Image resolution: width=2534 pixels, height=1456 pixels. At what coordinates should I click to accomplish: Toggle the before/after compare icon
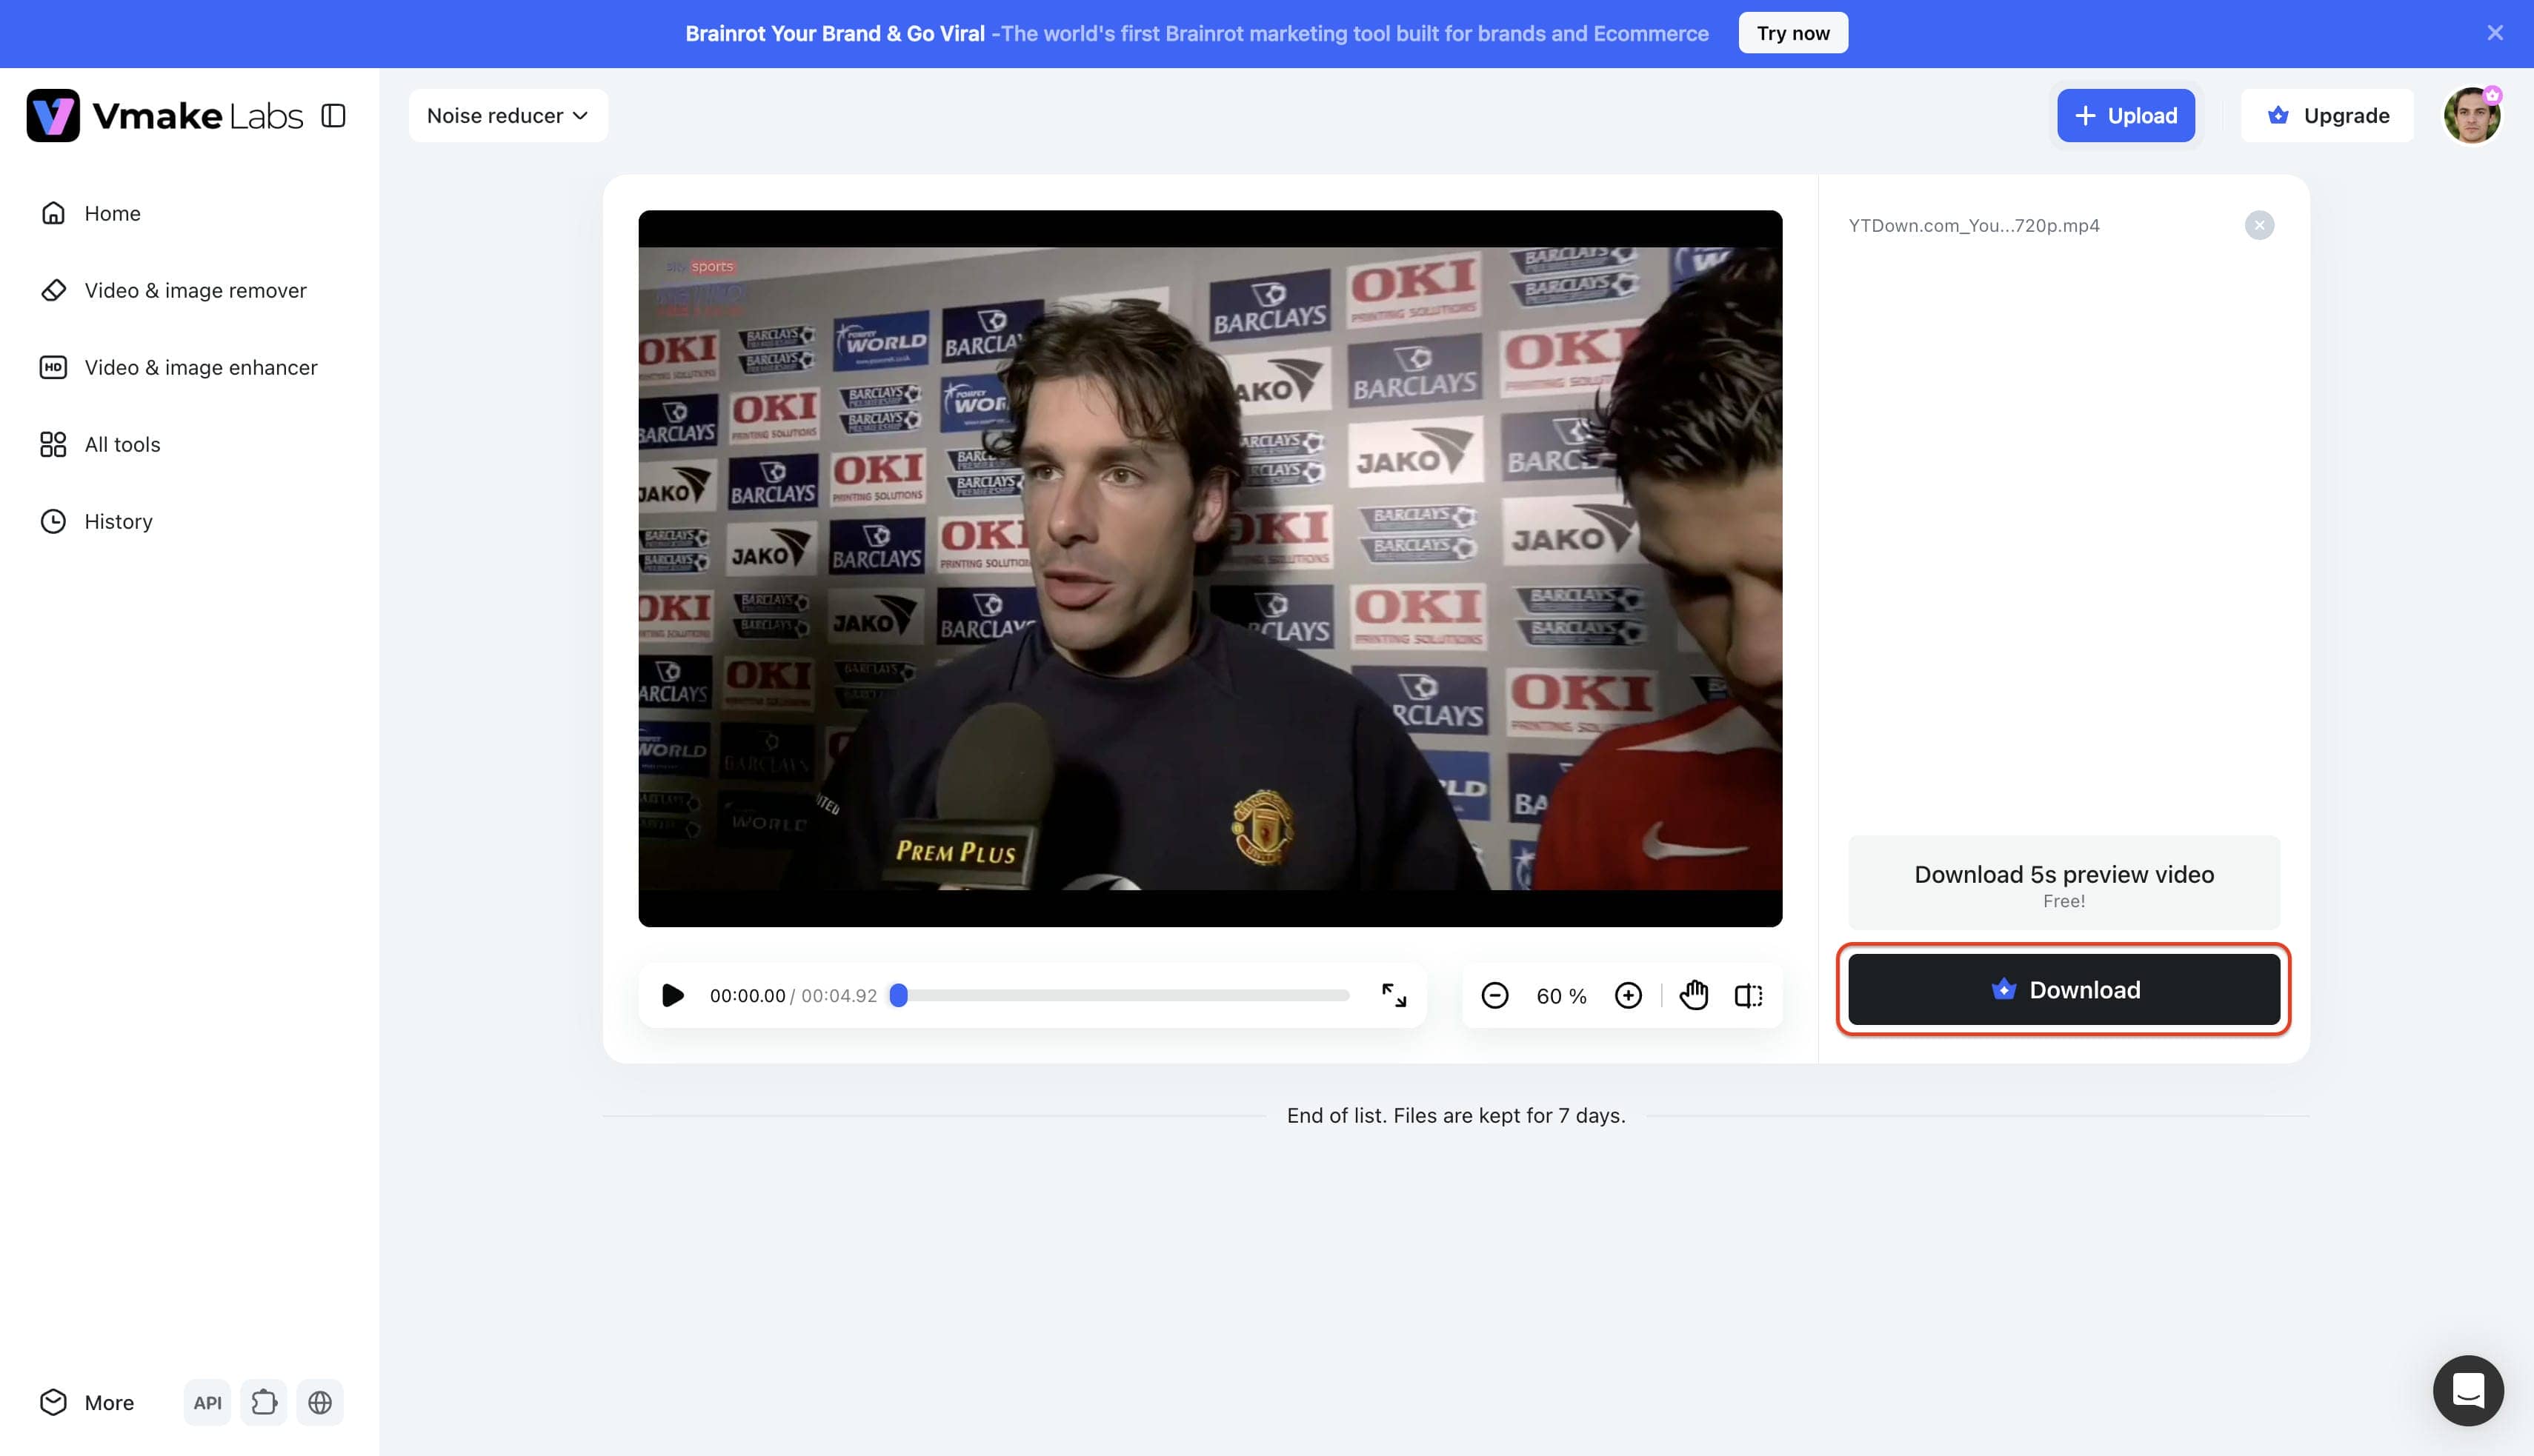[1749, 995]
